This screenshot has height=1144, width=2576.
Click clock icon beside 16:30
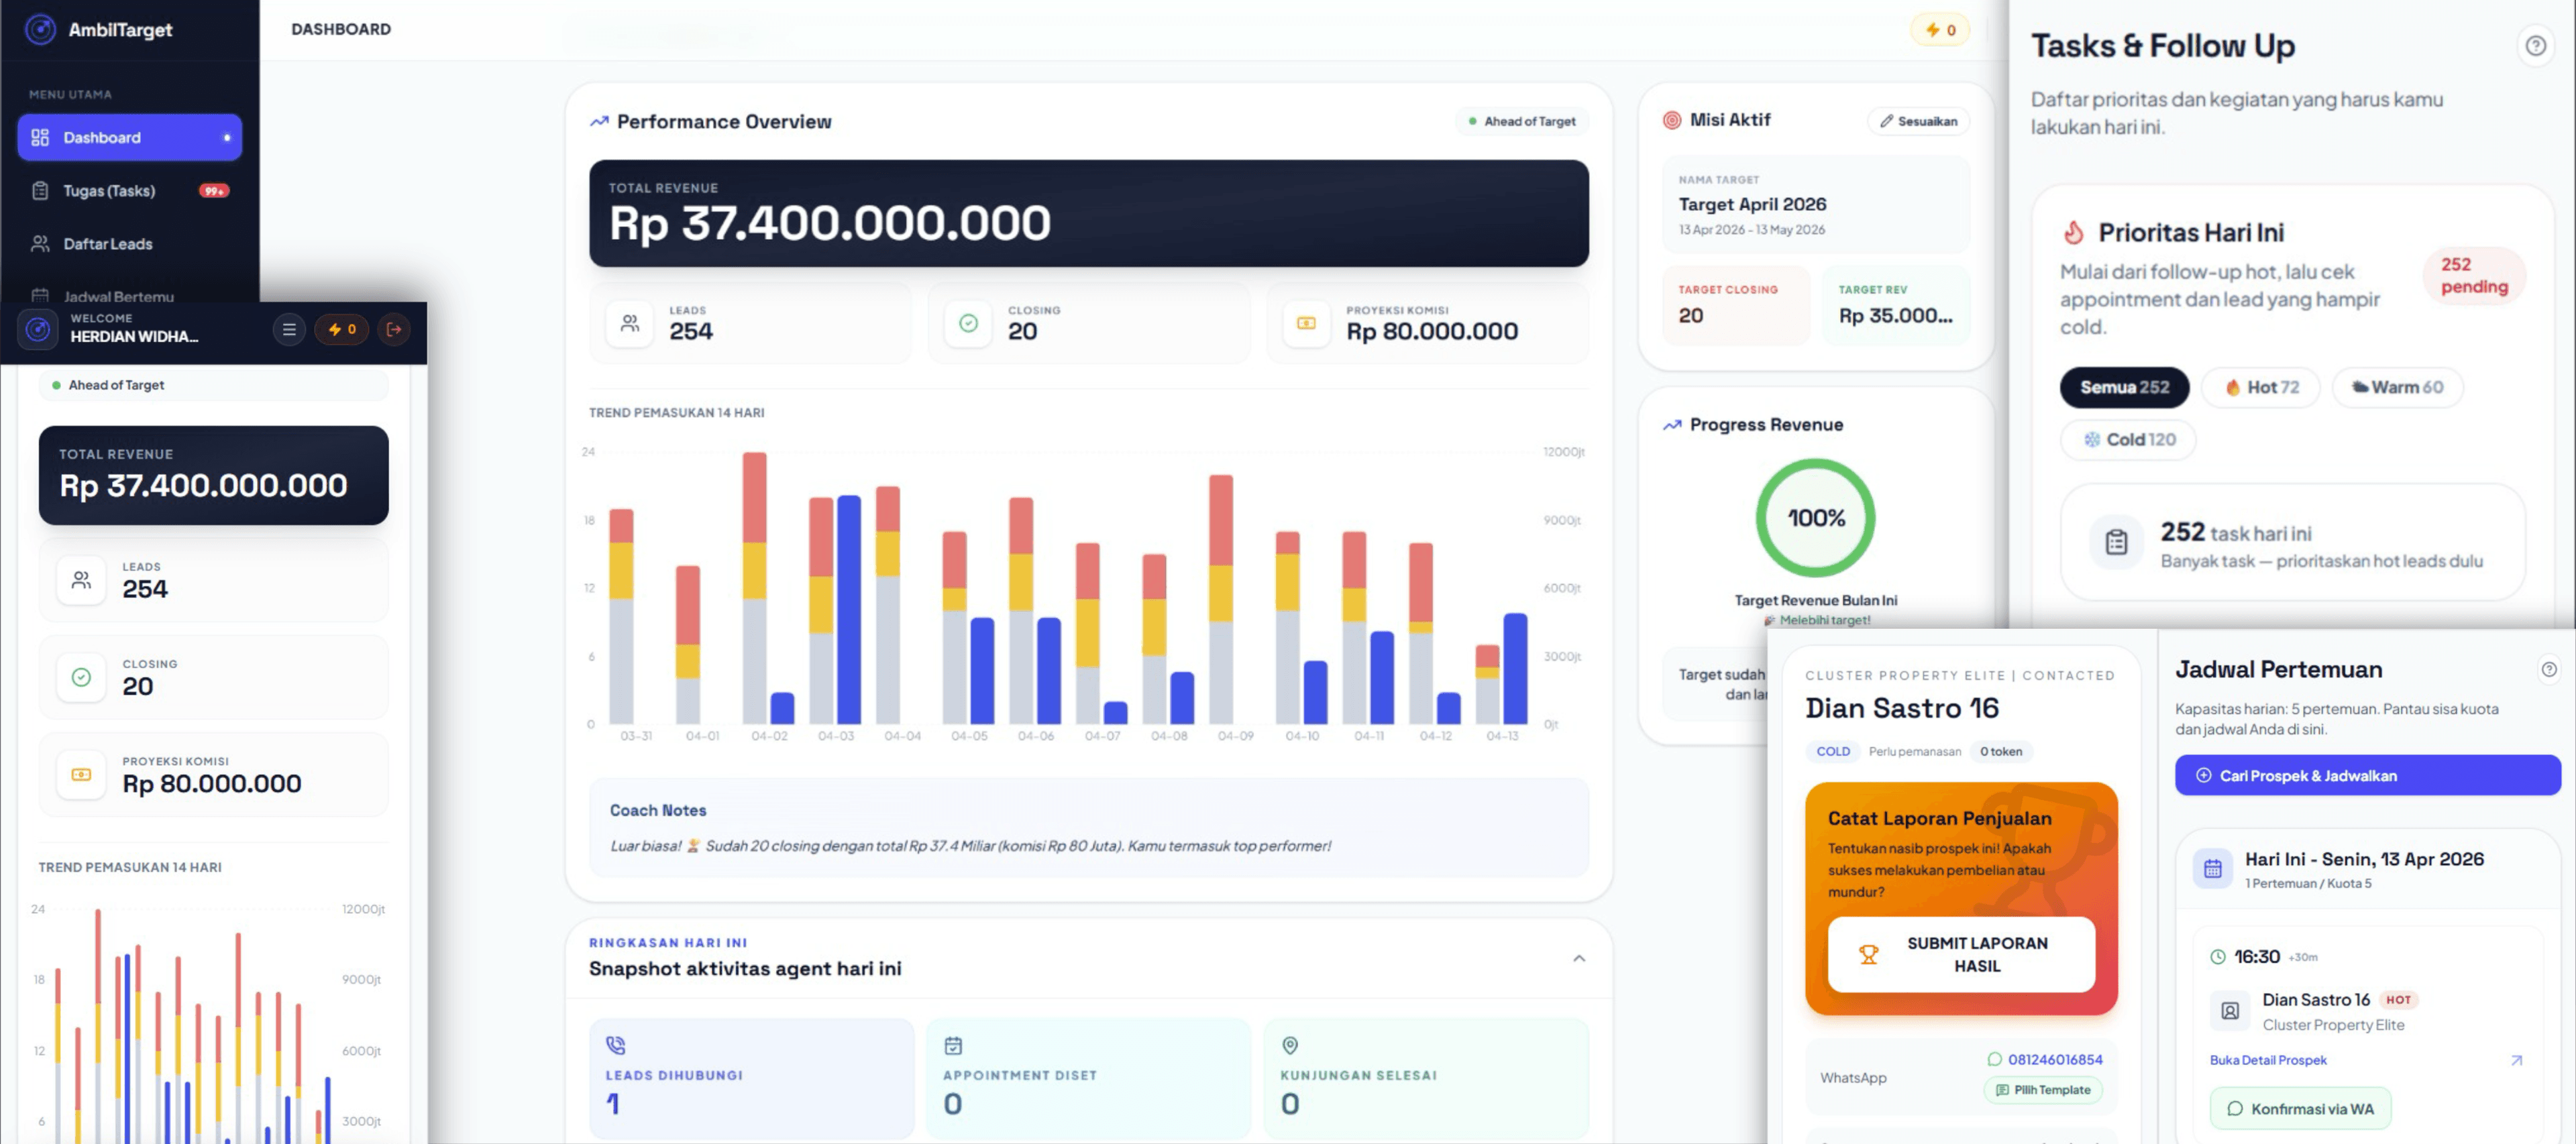(2217, 957)
